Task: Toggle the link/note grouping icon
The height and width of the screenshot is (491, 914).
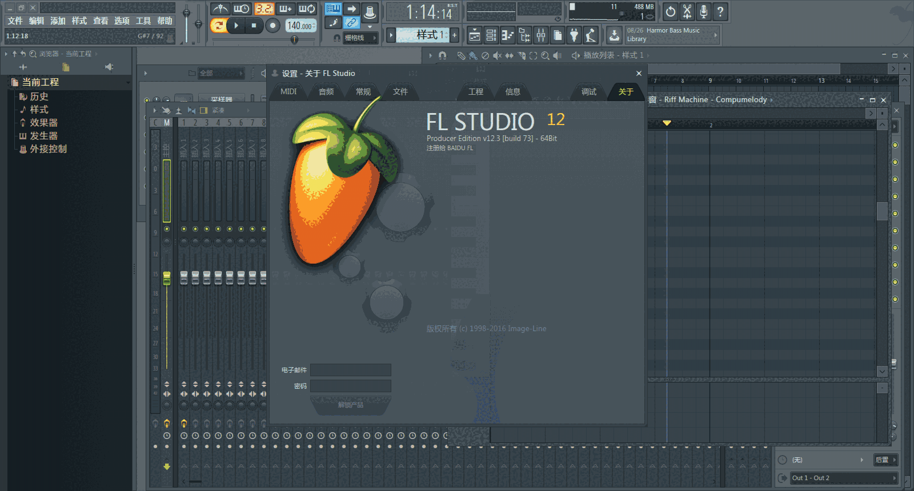Action: click(352, 23)
